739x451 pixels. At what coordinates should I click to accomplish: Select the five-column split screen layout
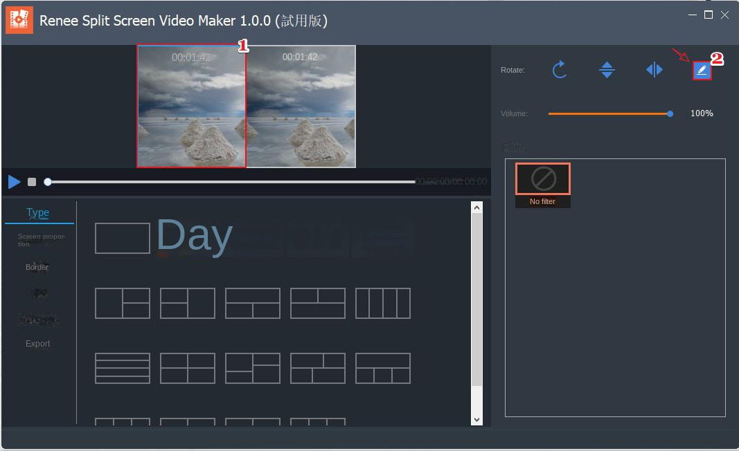coord(383,304)
